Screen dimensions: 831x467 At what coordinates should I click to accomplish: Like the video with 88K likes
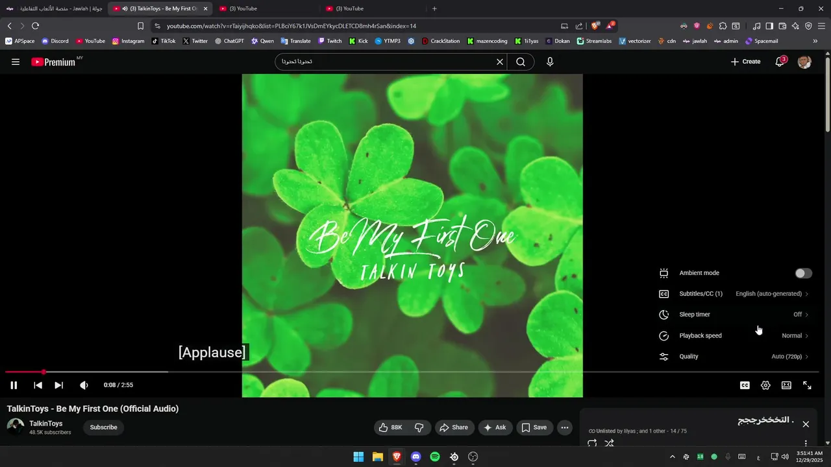[390, 427]
